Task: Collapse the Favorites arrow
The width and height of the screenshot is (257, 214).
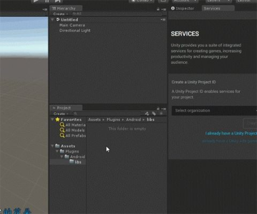Action: click(x=52, y=119)
